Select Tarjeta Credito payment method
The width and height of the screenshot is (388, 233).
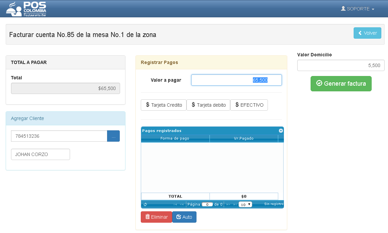click(163, 105)
